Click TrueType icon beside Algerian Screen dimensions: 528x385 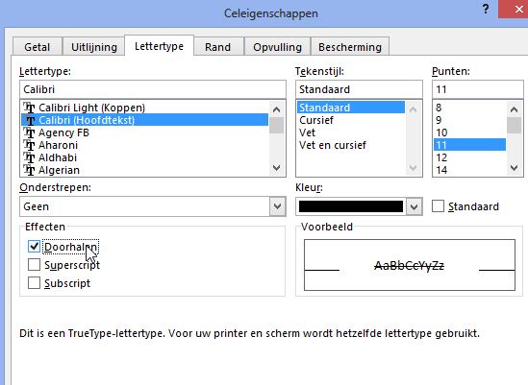pos(29,170)
